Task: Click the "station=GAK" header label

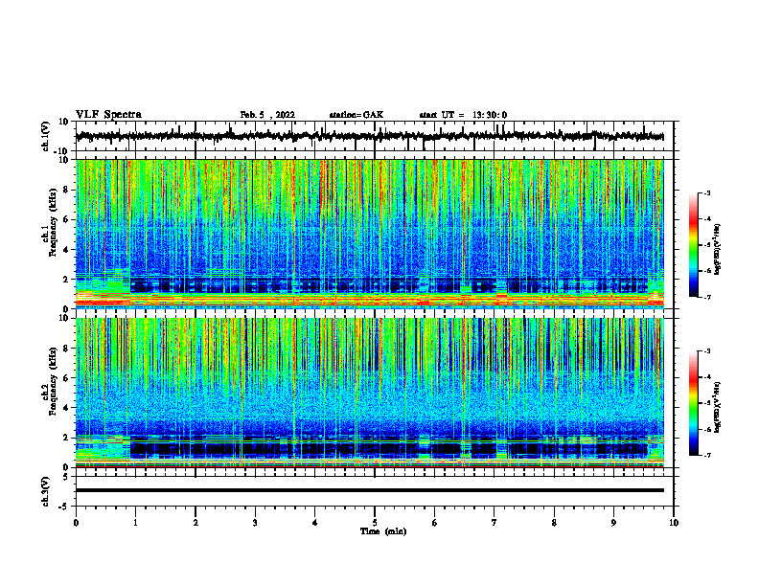Action: [x=356, y=115]
